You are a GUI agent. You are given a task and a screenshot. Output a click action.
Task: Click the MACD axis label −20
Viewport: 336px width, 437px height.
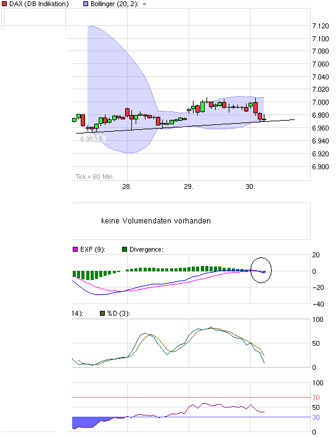[318, 287]
